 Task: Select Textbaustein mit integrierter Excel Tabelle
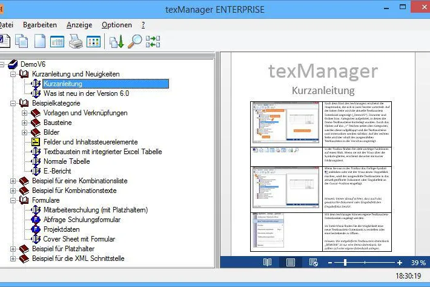coord(102,152)
